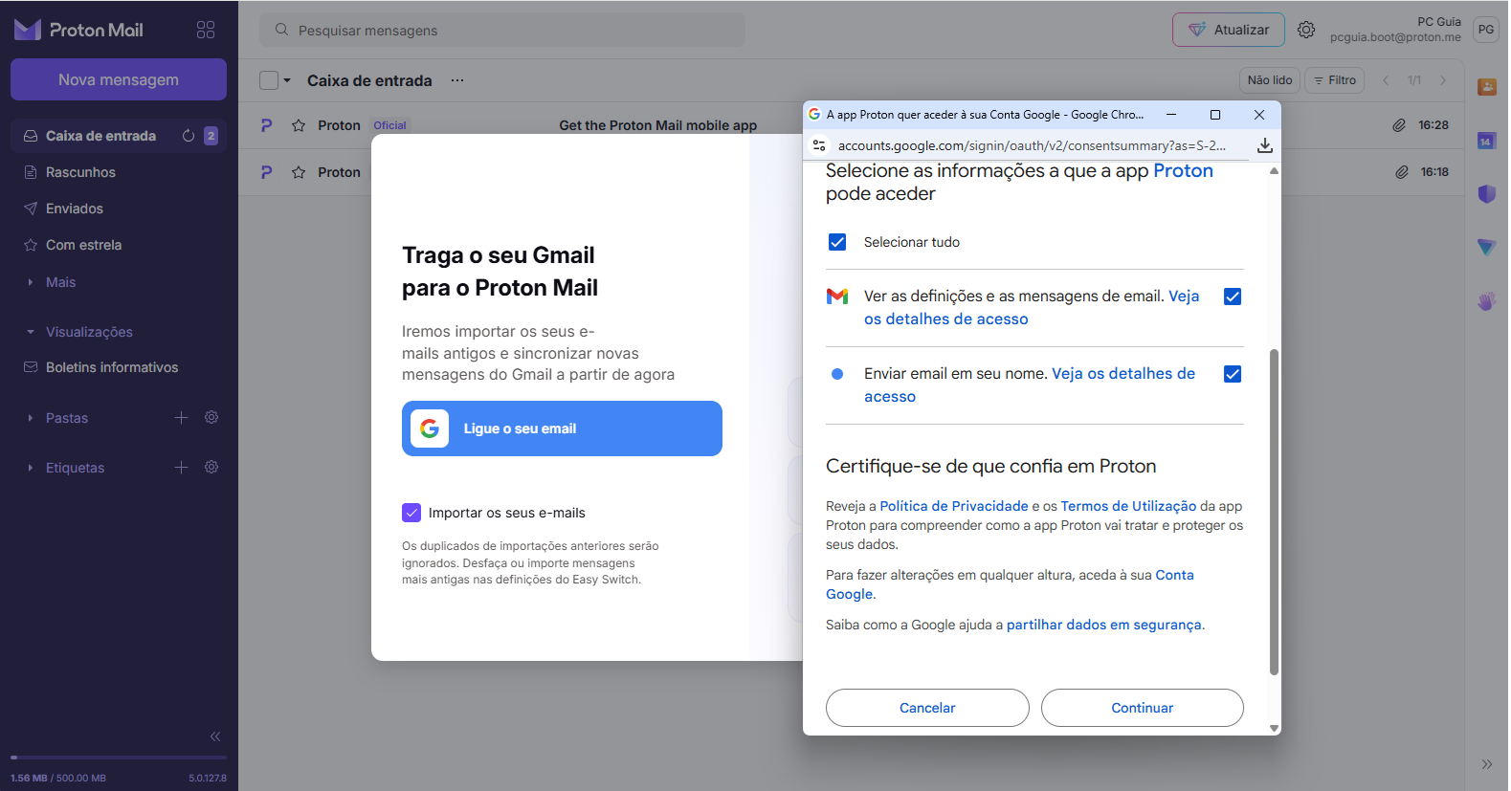The image size is (1511, 791).
Task: Toggle the 'Selecionar tudo' checkbox
Action: click(837, 242)
